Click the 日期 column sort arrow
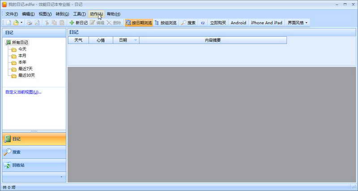The width and height of the screenshot is (358, 191). [136, 40]
